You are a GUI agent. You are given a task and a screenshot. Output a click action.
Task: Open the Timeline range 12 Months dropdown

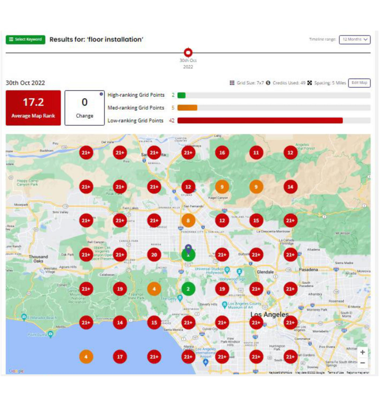(354, 40)
